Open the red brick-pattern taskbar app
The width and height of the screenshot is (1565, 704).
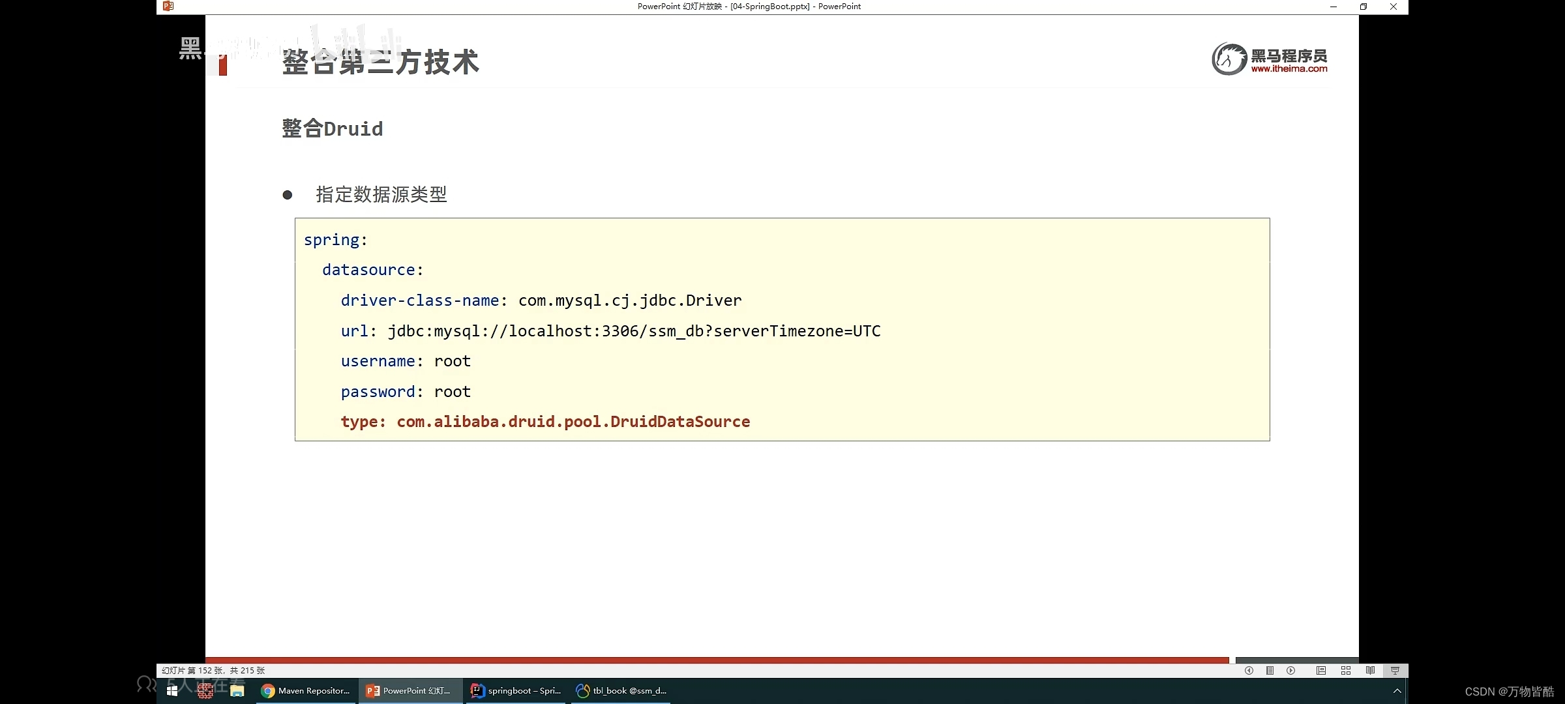coord(205,691)
